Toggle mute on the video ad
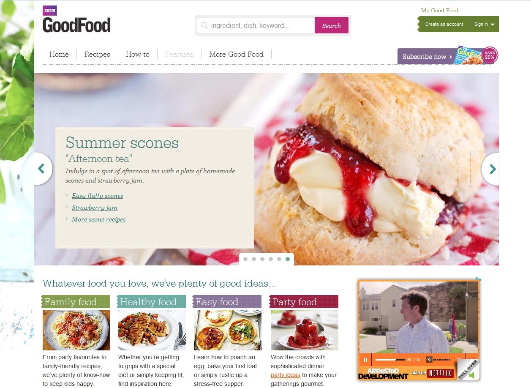 coord(429,360)
